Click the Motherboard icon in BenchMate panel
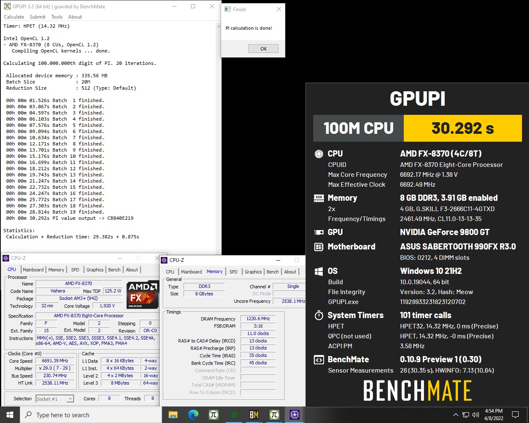 pyautogui.click(x=319, y=247)
